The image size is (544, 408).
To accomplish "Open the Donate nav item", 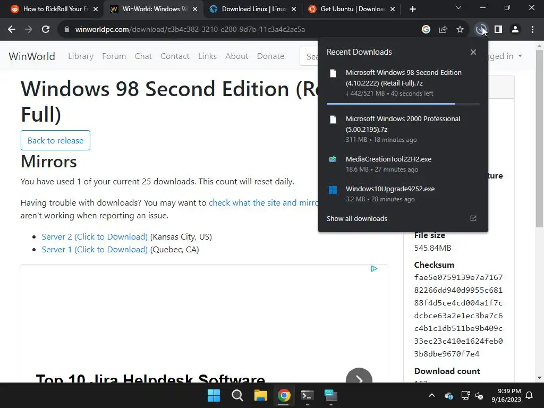I will [x=270, y=56].
